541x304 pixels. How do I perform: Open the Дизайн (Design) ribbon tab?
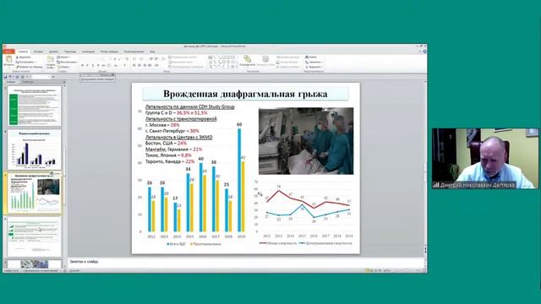coord(53,52)
